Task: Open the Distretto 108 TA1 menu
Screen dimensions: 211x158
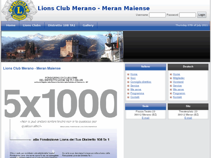Action: click(x=62, y=25)
